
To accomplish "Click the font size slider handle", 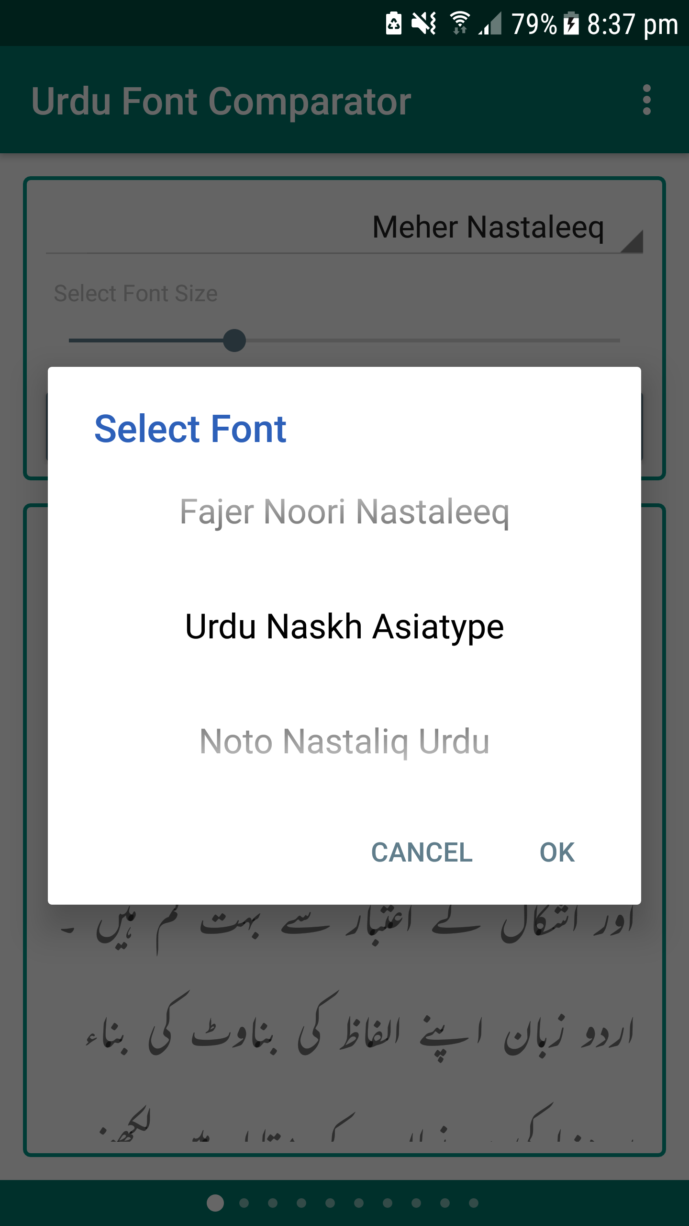I will point(234,341).
